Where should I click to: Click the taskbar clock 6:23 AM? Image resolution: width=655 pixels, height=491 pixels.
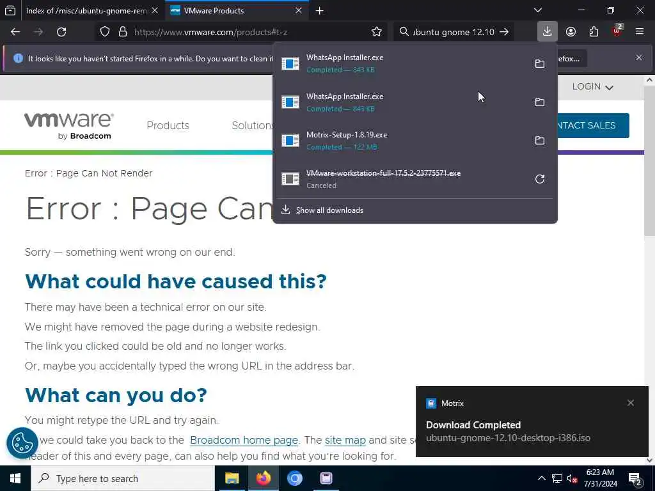click(600, 478)
